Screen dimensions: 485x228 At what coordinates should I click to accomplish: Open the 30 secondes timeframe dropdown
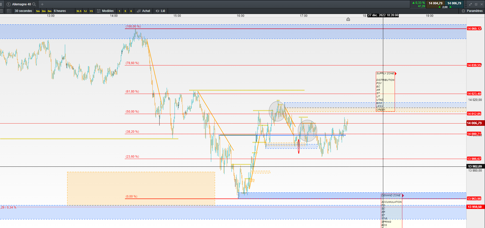point(23,11)
